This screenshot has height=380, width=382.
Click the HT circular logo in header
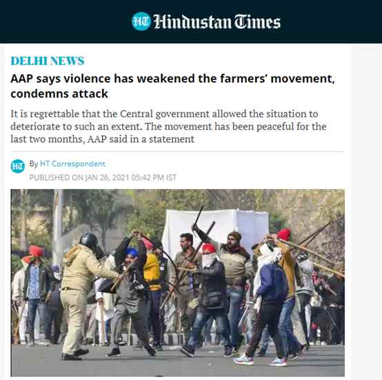tap(141, 21)
